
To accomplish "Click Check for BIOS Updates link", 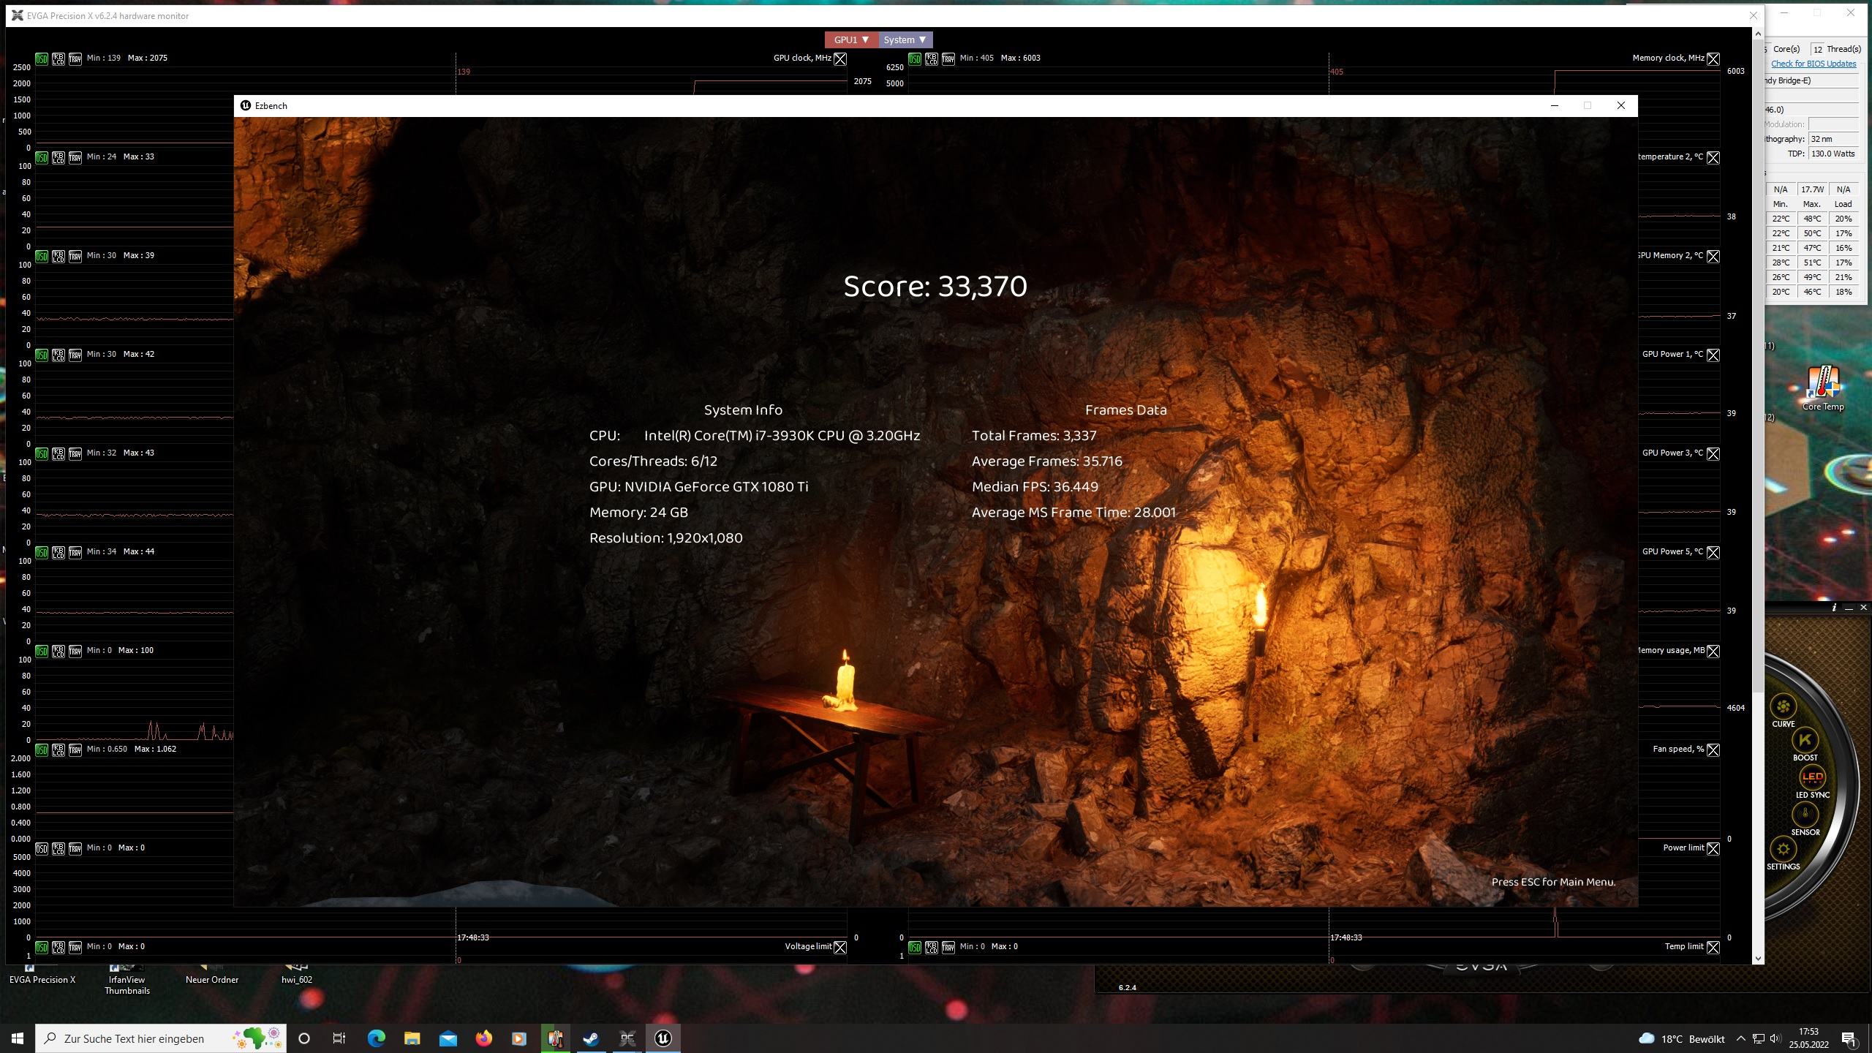I will (1813, 64).
